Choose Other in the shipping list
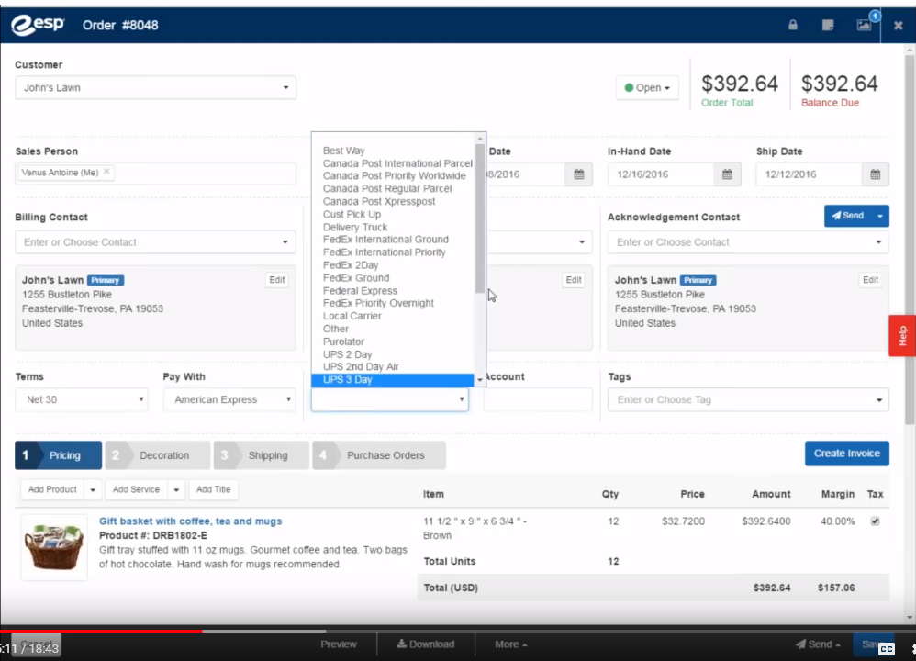916x661 pixels. 335,329
